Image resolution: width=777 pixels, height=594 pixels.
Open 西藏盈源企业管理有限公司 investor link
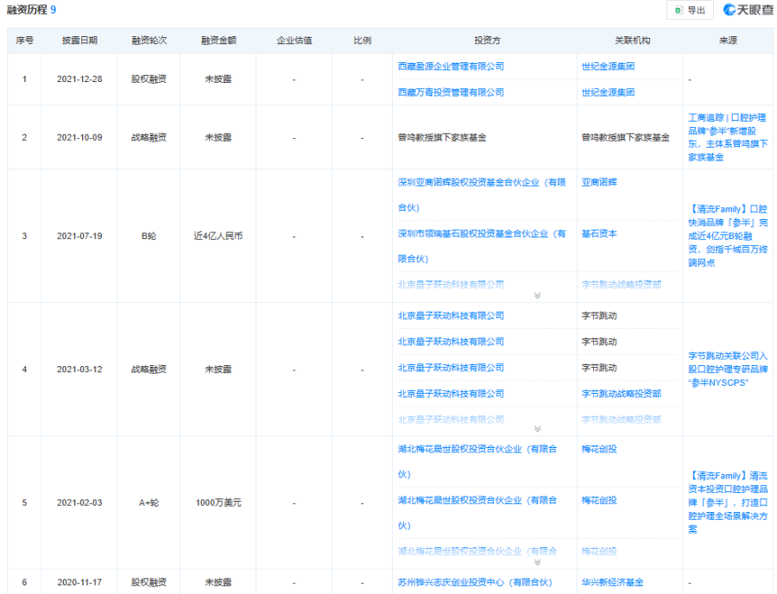pos(450,66)
